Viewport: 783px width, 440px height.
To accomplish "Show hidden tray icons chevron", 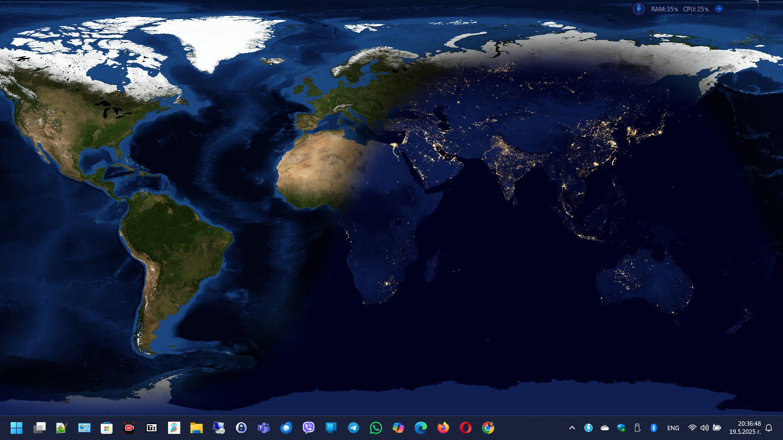I will pyautogui.click(x=572, y=428).
